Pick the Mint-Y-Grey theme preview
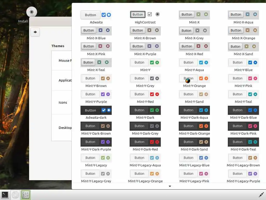This screenshot has height=200, width=266. (x=145, y=78)
